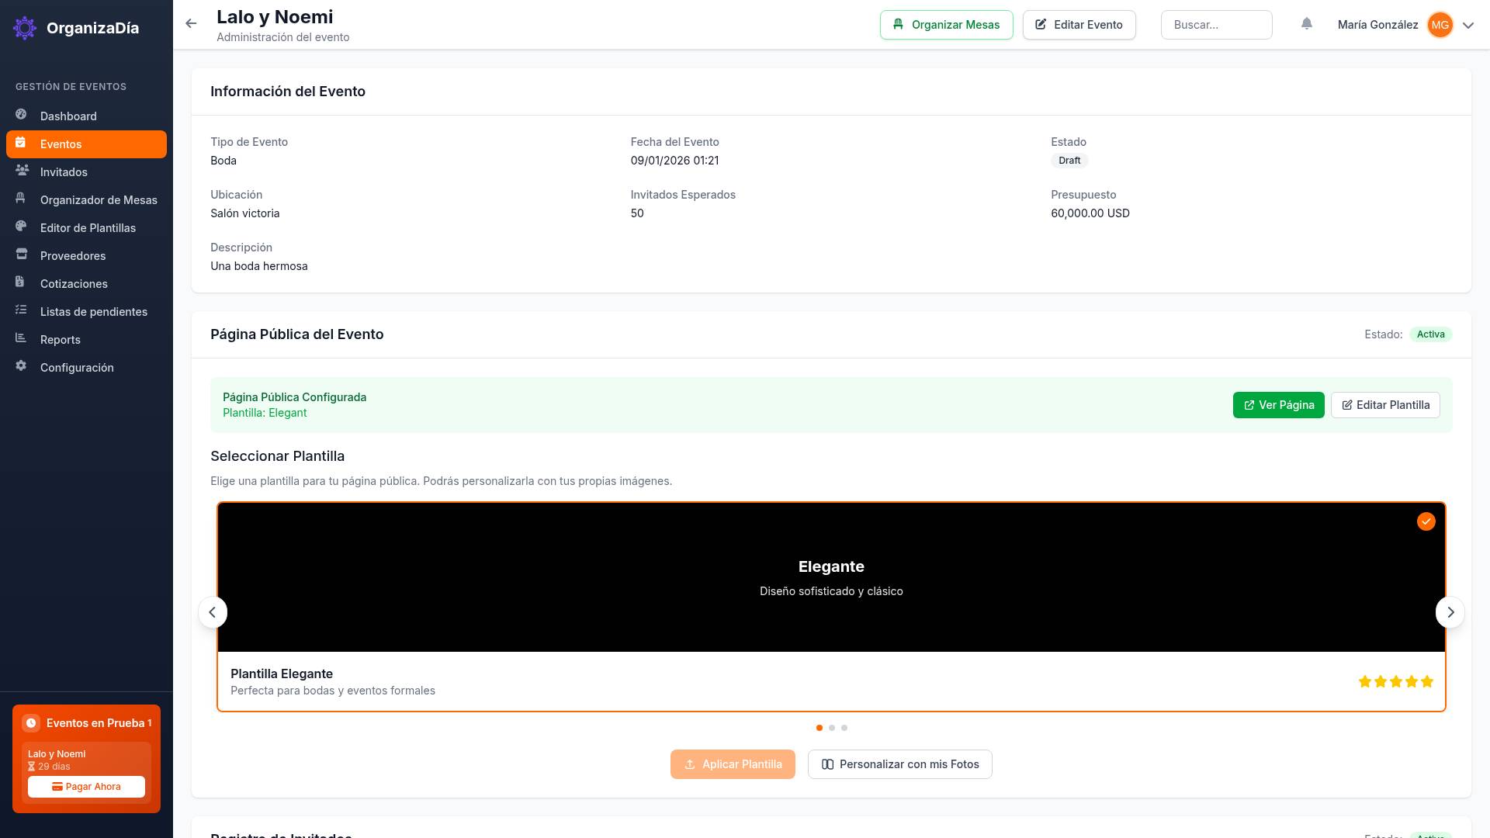Click Personalizar con mis Fotos button
Screen dimensions: 1490x838
[x=899, y=764]
